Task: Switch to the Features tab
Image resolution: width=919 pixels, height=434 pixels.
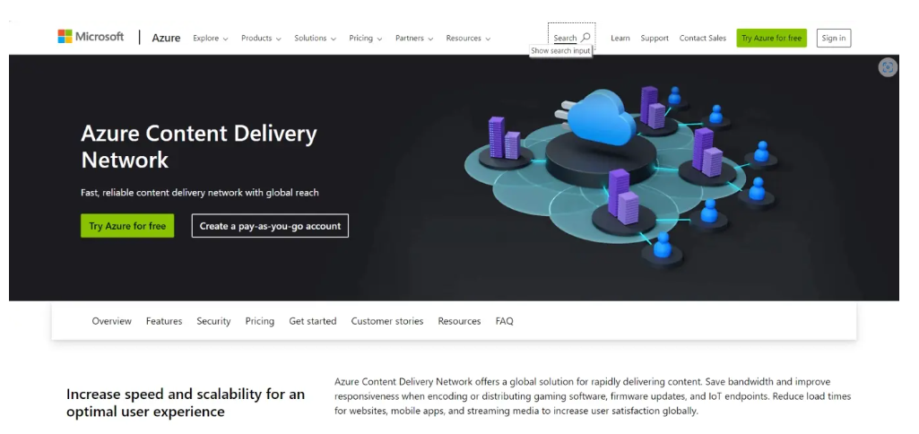Action: 164,321
